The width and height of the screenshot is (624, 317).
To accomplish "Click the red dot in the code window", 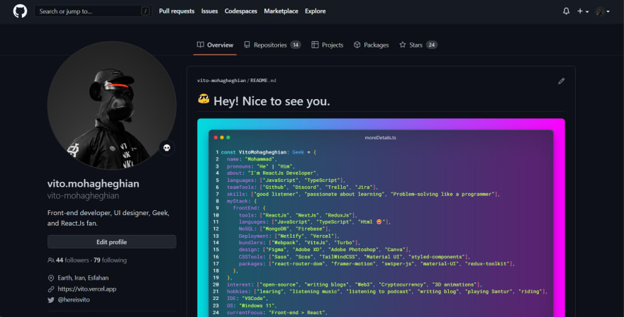I will tap(216, 137).
